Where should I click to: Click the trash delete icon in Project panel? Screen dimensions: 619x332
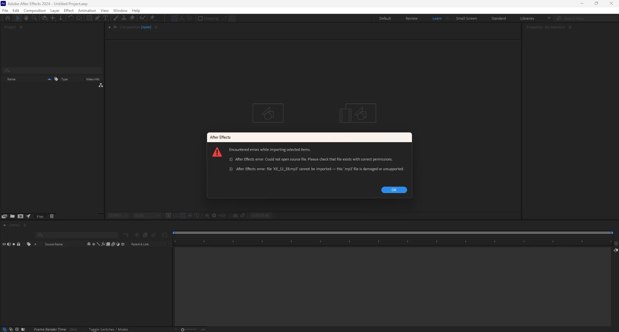coord(52,216)
